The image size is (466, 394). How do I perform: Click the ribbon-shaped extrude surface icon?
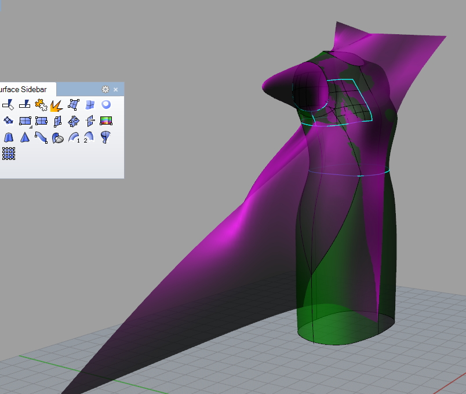click(41, 137)
